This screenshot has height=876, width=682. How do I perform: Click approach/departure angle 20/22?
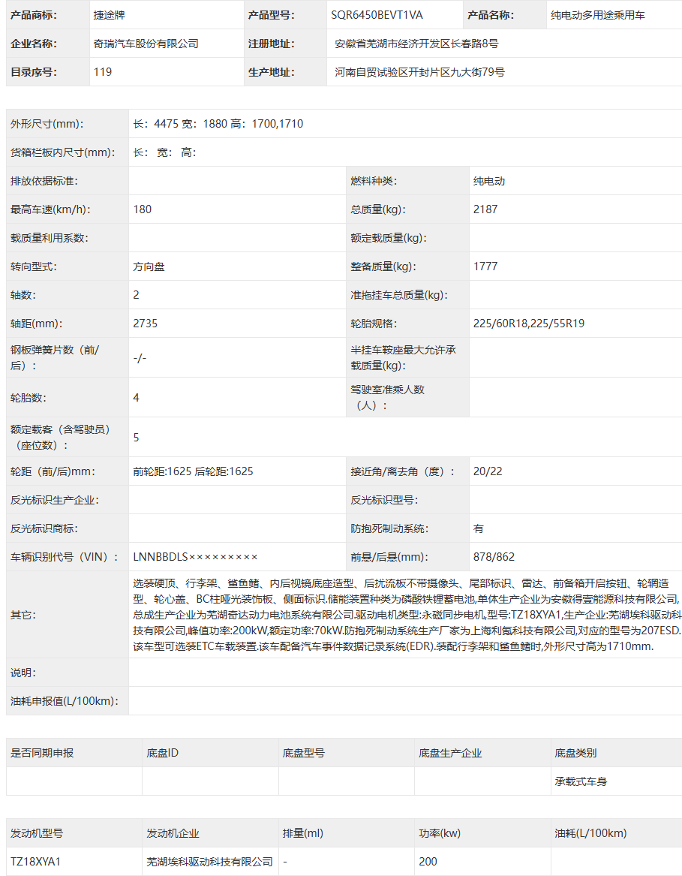(488, 471)
